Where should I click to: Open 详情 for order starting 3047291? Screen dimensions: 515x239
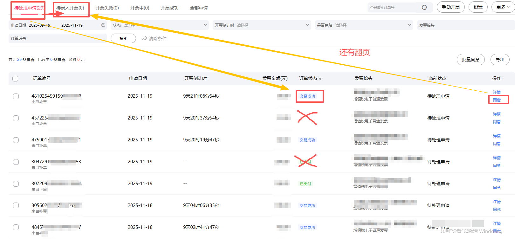point(497,158)
